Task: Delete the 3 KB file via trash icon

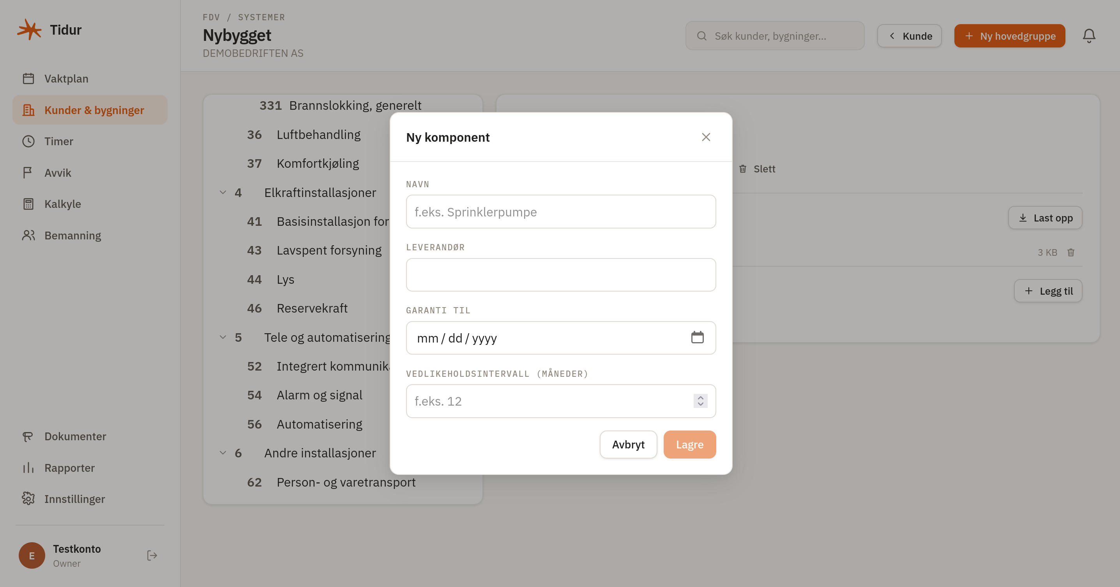Action: tap(1071, 252)
